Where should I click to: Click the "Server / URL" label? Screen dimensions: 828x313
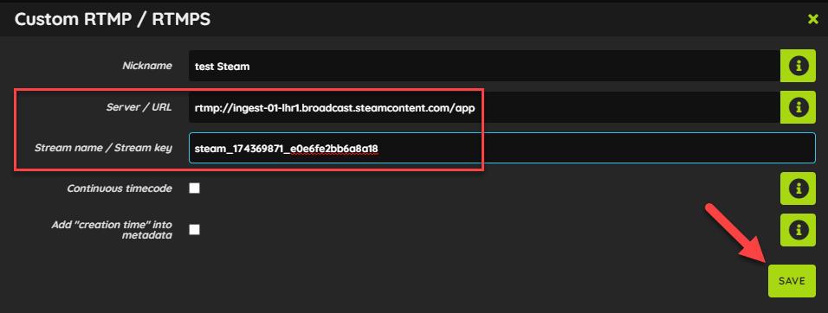pos(139,107)
